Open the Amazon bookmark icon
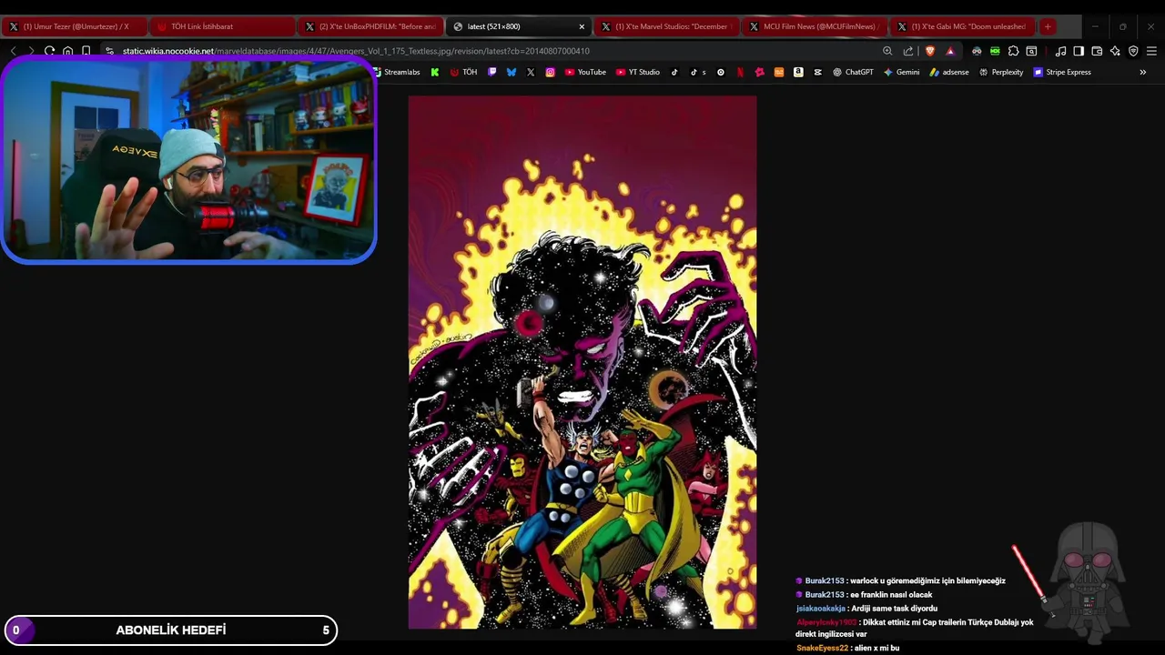Viewport: 1165px width, 655px height. pos(798,72)
